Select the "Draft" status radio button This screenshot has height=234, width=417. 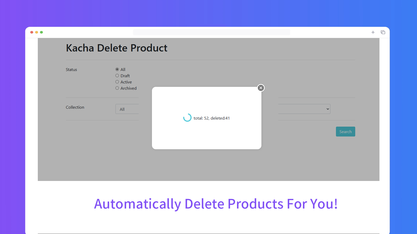pyautogui.click(x=117, y=75)
